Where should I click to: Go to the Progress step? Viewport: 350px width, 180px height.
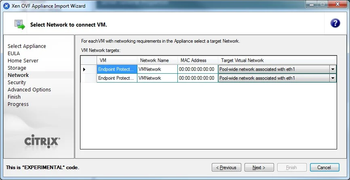tap(18, 104)
